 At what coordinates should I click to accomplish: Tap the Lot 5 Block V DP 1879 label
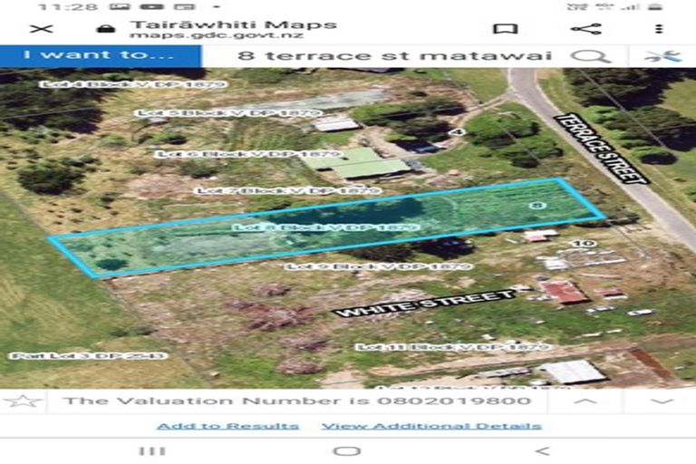pos(228,113)
